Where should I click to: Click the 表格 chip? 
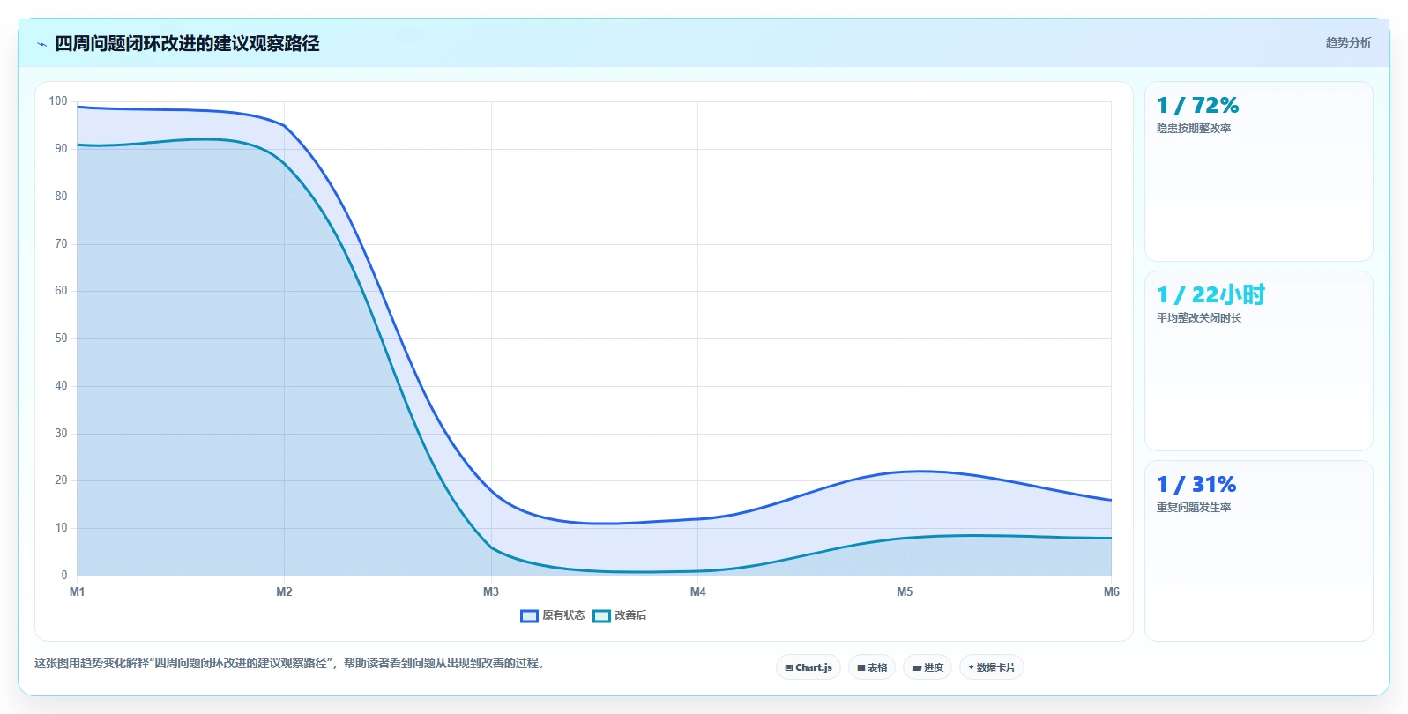[872, 667]
